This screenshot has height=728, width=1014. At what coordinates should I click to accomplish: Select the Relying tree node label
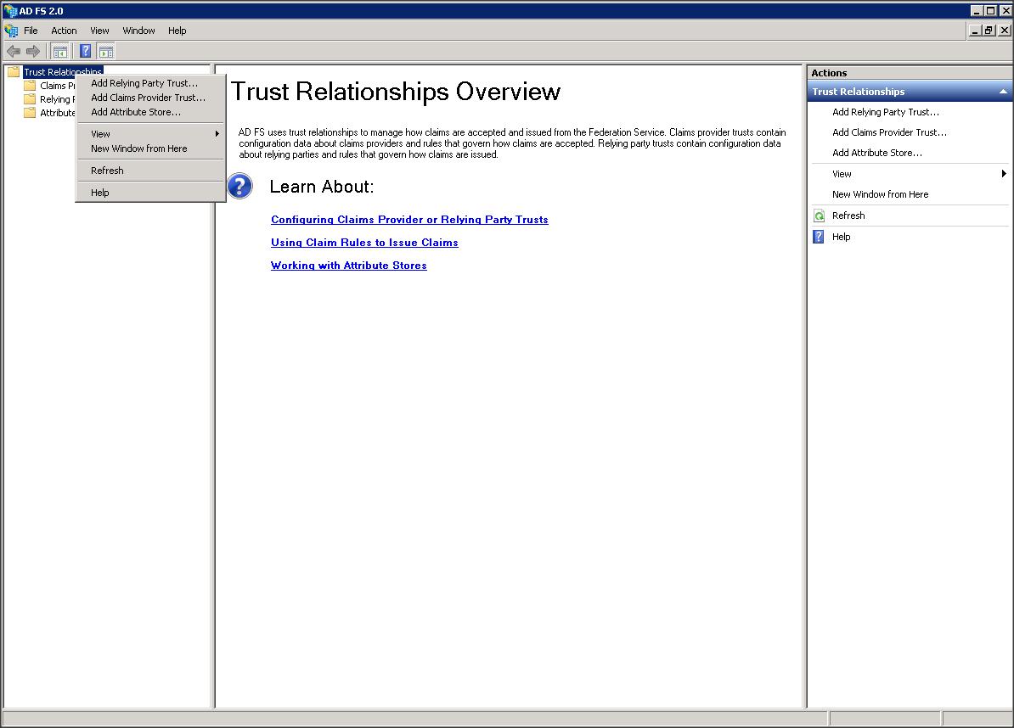tap(57, 99)
